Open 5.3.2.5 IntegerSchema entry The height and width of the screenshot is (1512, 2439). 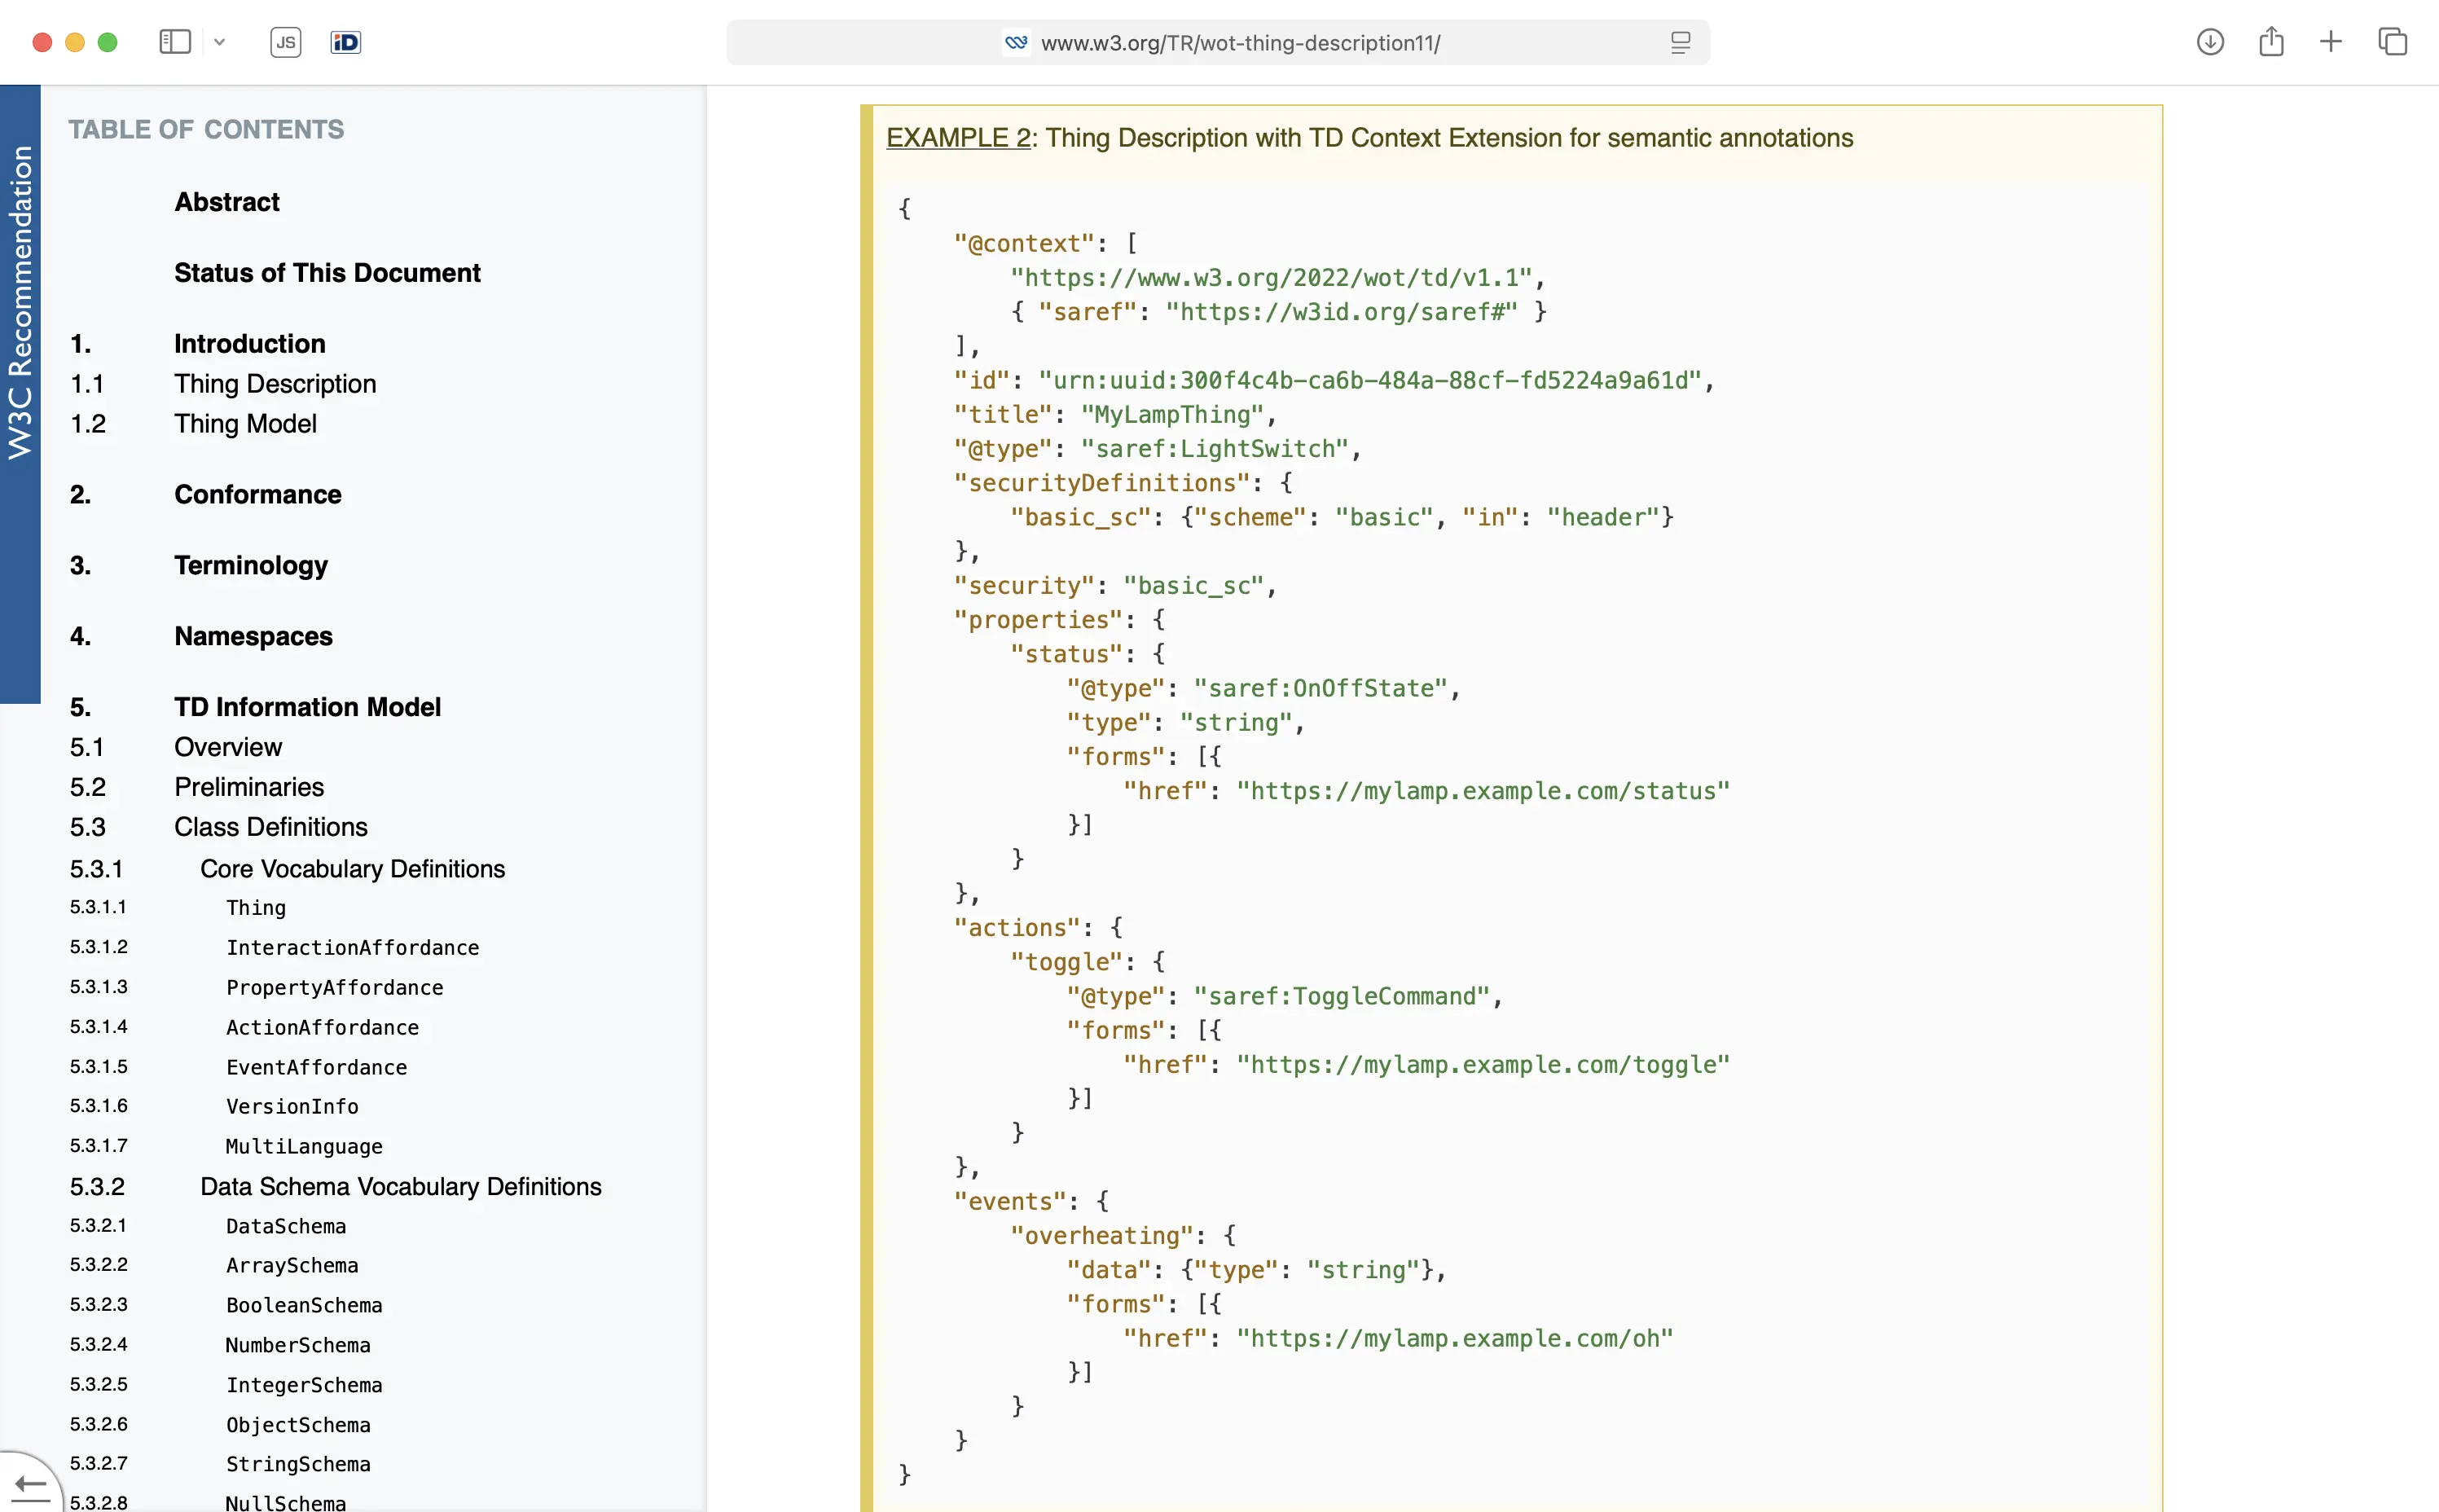tap(305, 1386)
